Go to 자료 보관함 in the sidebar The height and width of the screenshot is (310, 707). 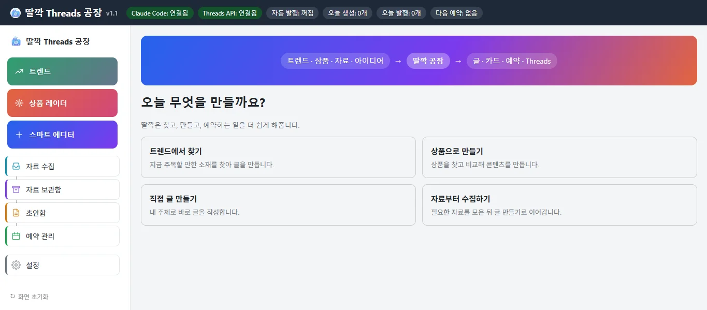(62, 189)
